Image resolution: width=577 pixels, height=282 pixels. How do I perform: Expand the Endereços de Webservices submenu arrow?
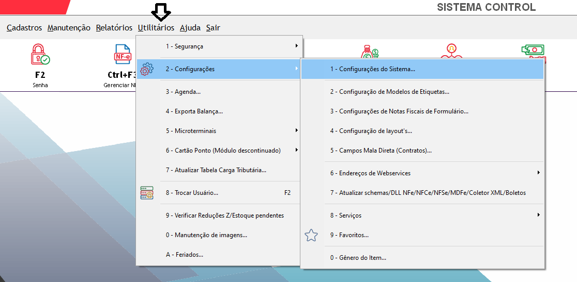[x=538, y=172]
